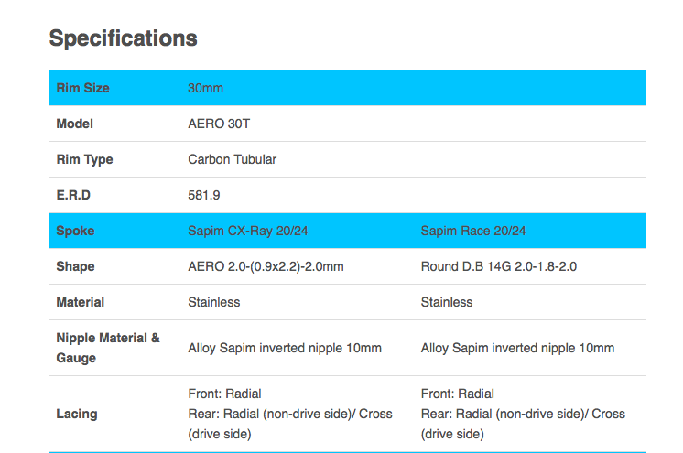This screenshot has height=453, width=683.
Task: Click Stainless under Sapim CX-Ray column
Action: point(214,302)
